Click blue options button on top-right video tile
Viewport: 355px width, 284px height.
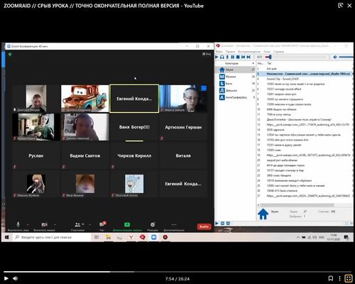coord(204,88)
